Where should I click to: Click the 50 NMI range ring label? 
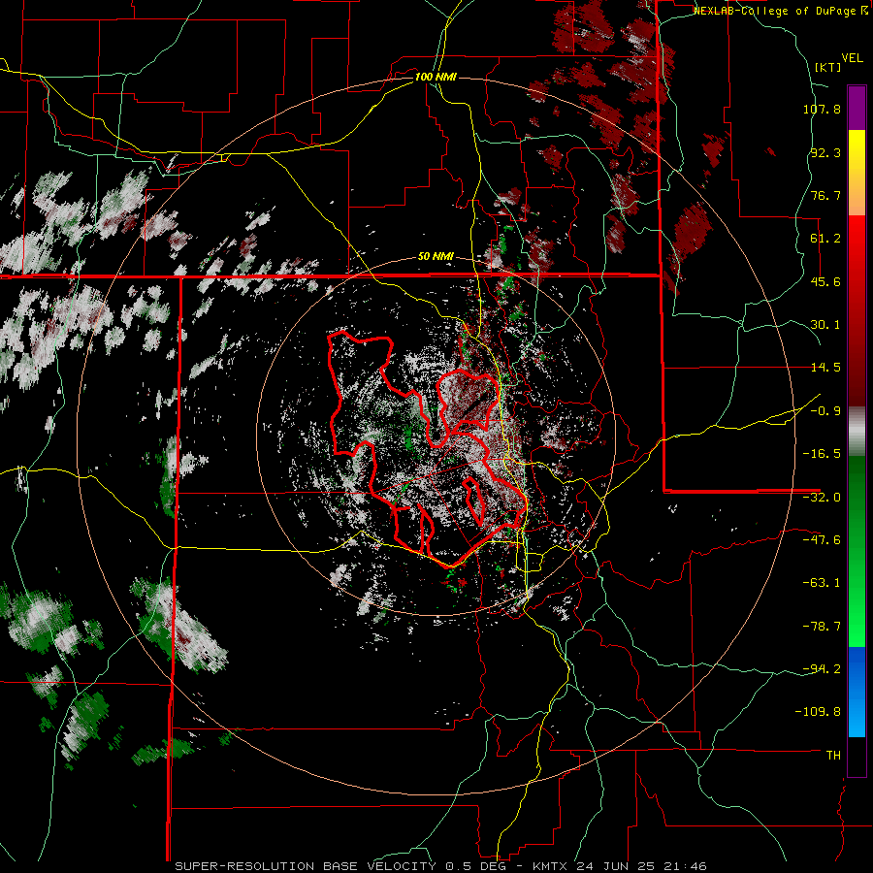[x=436, y=256]
